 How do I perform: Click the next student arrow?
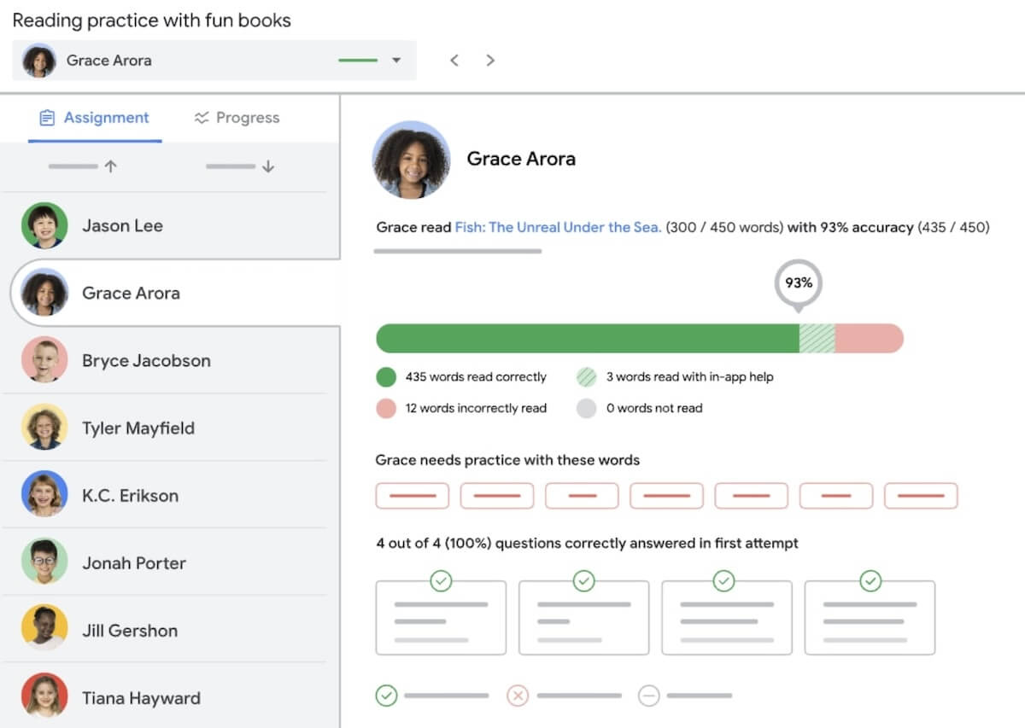(490, 61)
